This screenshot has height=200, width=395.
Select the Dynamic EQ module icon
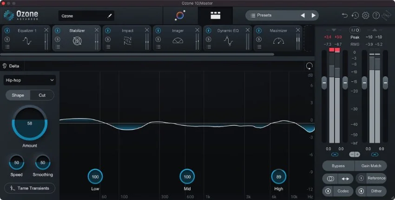click(228, 40)
